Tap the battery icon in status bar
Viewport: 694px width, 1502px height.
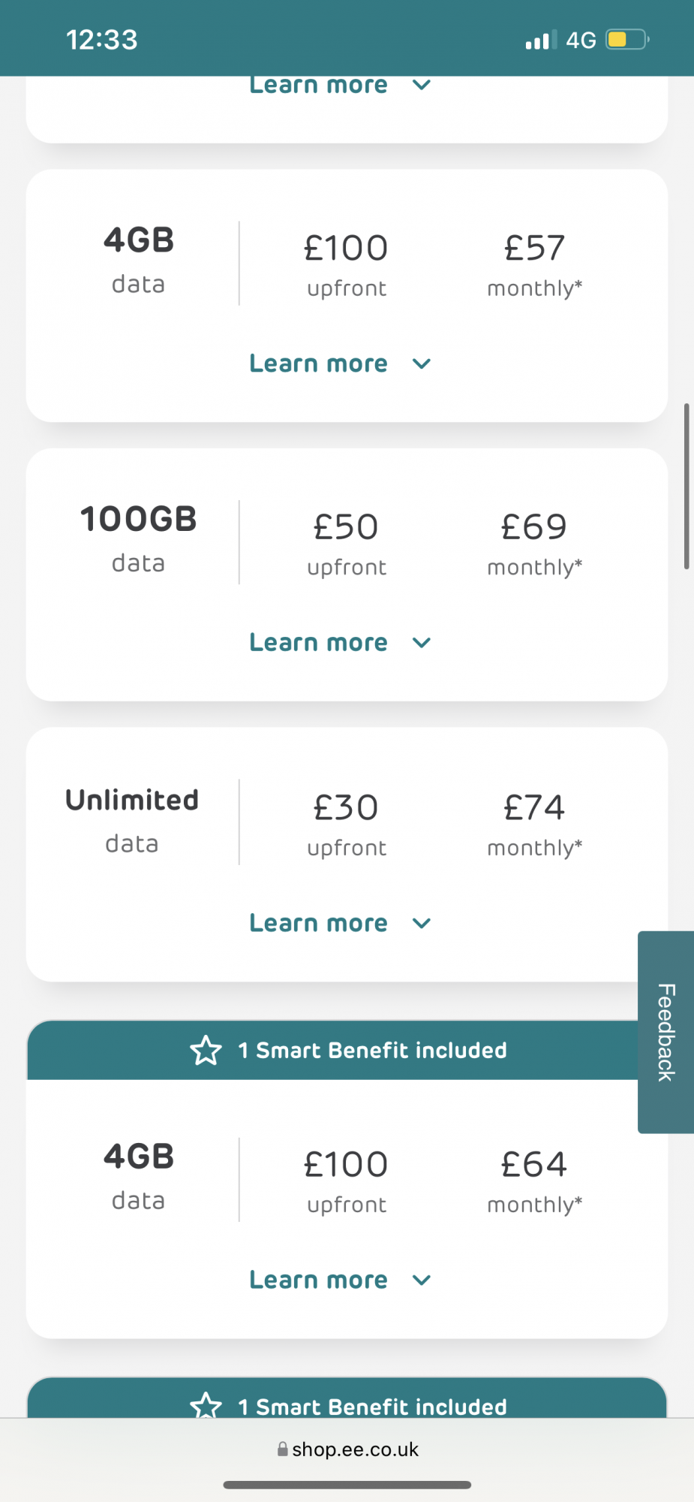pyautogui.click(x=627, y=39)
